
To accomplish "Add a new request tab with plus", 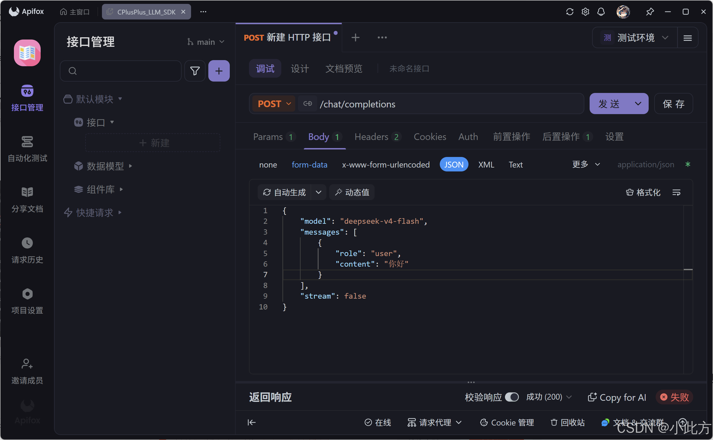I will (355, 38).
